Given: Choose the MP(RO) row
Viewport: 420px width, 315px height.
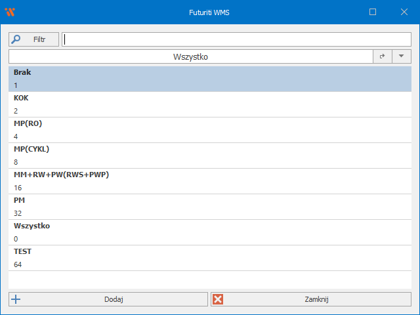Looking at the screenshot, I should [x=209, y=130].
